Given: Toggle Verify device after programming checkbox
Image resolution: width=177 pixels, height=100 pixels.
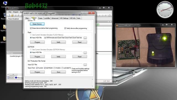Looking at the screenshot, I should tap(65, 28).
